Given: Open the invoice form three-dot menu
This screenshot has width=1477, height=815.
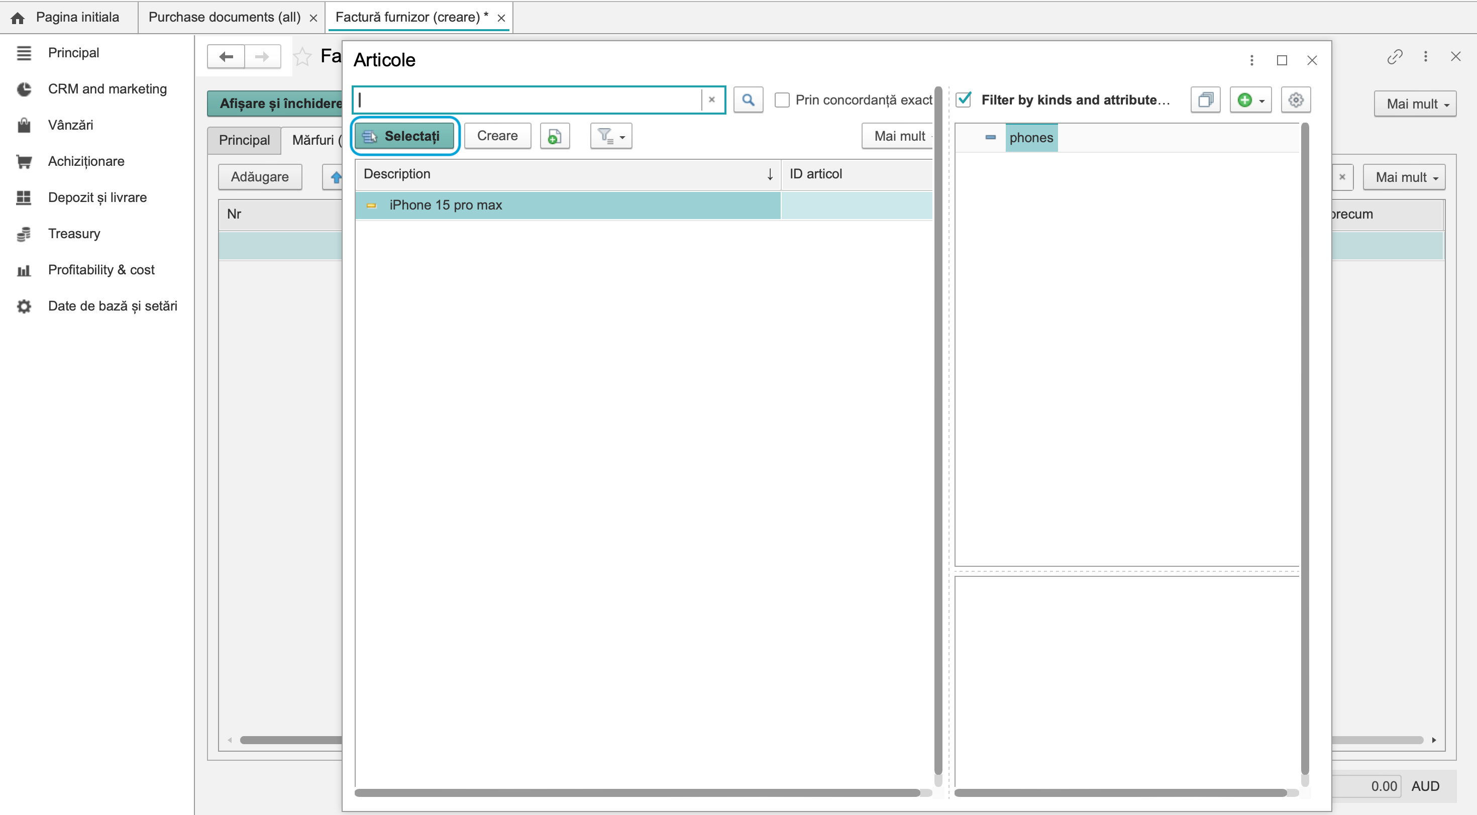Looking at the screenshot, I should pos(1425,56).
